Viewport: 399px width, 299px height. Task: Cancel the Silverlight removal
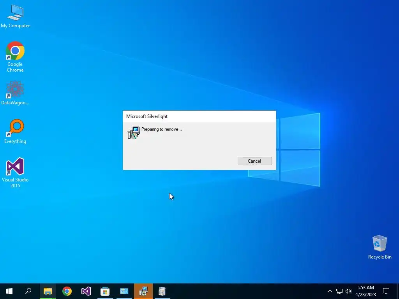pos(254,161)
